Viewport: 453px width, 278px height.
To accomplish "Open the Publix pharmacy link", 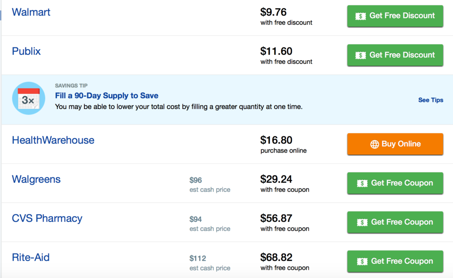I will [x=26, y=51].
